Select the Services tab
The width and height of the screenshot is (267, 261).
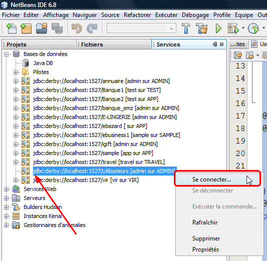coord(189,44)
